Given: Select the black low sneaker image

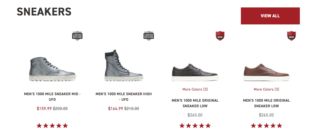Looking at the screenshot, I should click(195, 72).
